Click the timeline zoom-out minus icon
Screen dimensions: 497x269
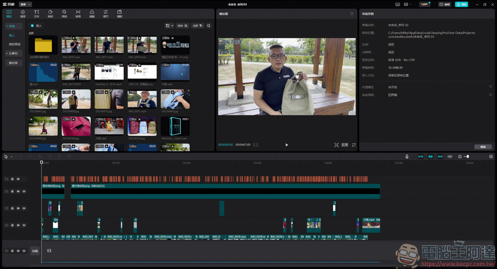[460, 157]
